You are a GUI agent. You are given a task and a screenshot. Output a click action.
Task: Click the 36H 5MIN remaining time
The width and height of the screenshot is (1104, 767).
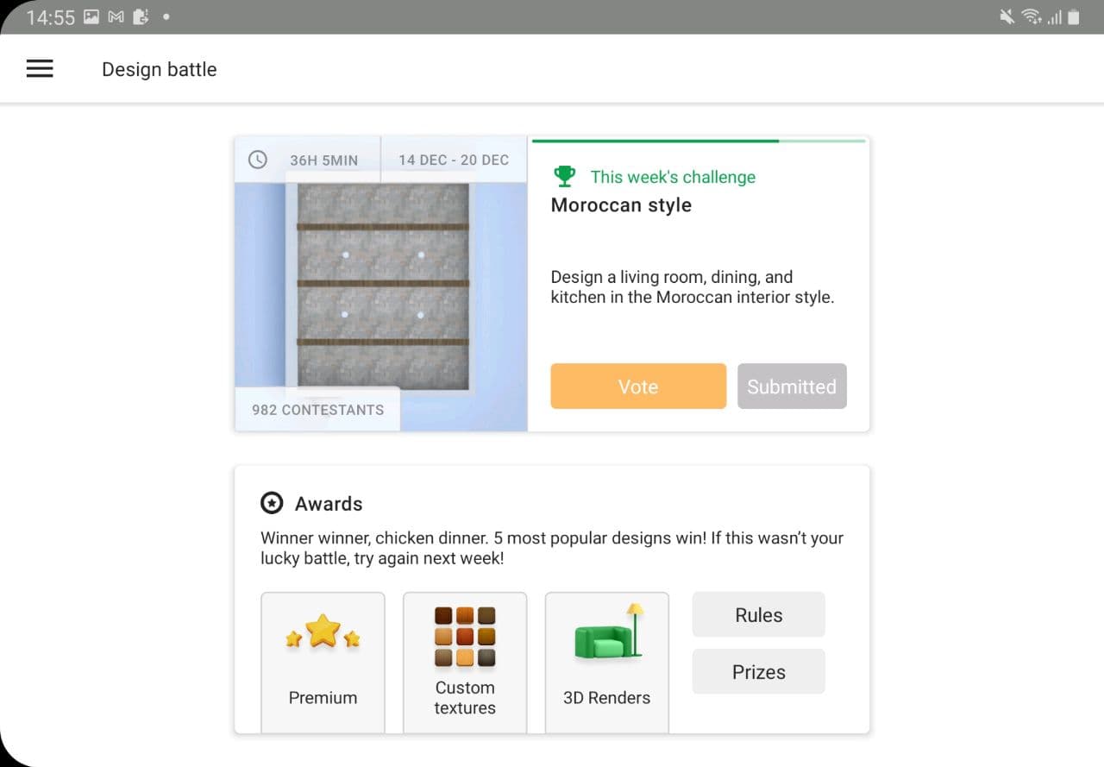click(x=323, y=160)
